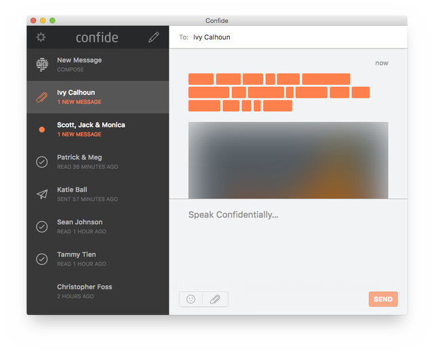
Task: Open the emoji picker smiley icon
Action: pyautogui.click(x=191, y=299)
